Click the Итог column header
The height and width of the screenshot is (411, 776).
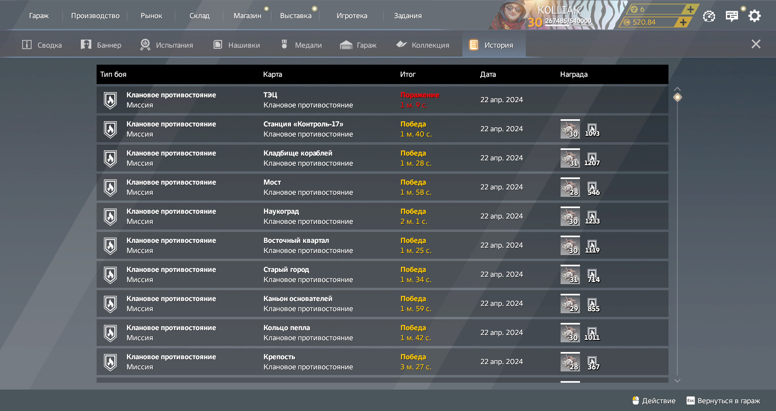click(407, 74)
